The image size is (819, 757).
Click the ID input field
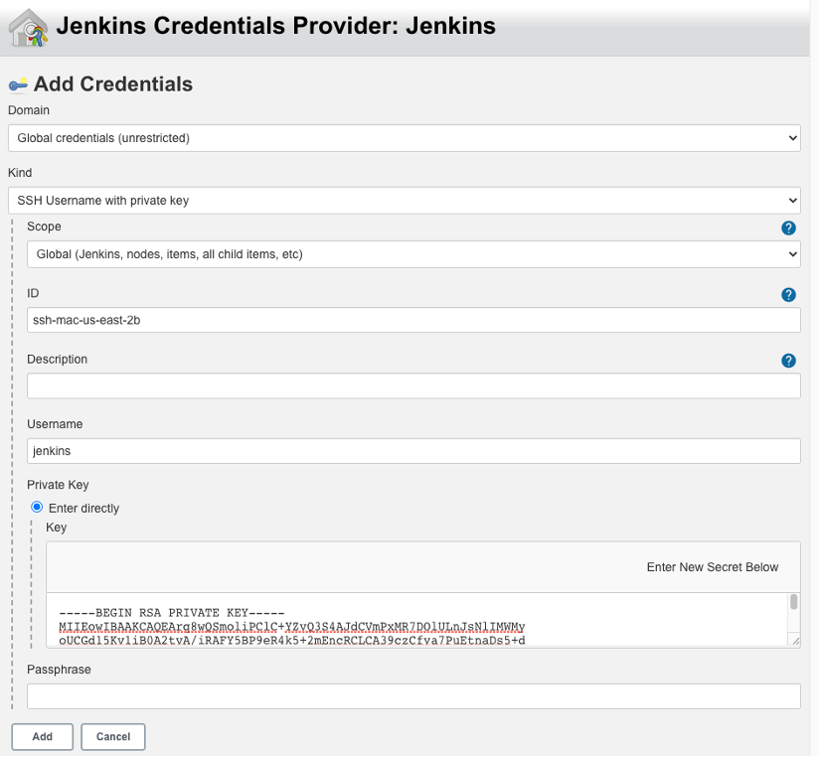413,320
